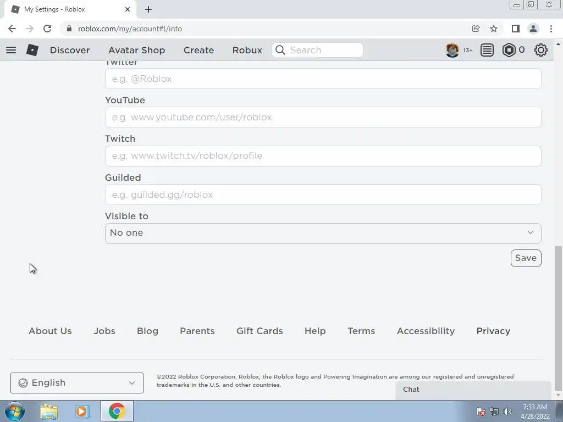The width and height of the screenshot is (563, 422).
Task: Click the page vertical scrollbar thumb
Action: coord(558,318)
